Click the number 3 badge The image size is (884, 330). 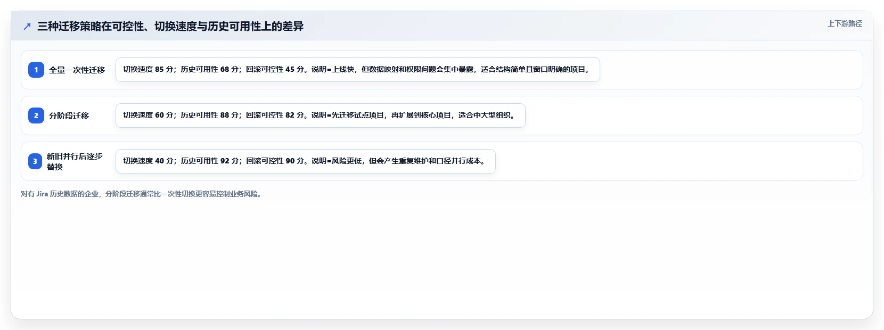click(35, 161)
